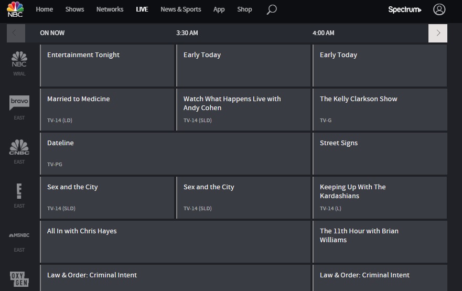Watch All In with Chris Hayes
The image size is (462, 291).
coord(175,242)
